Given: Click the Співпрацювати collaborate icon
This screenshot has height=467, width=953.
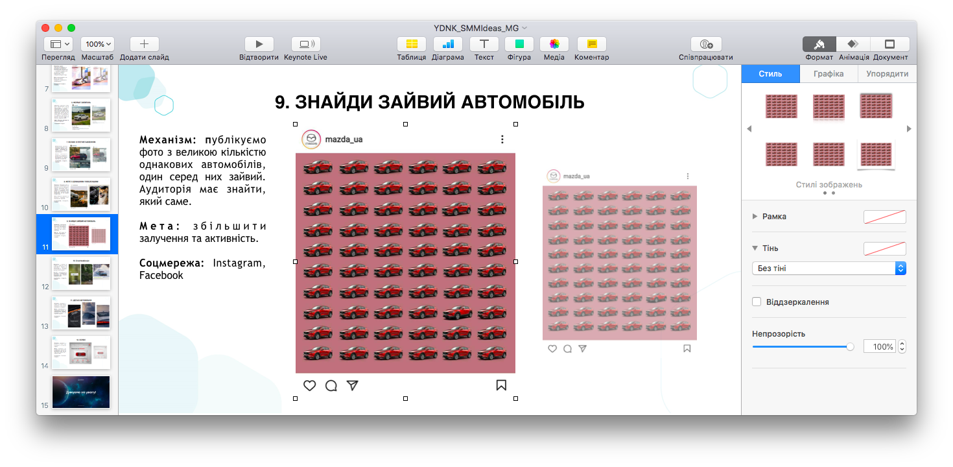Looking at the screenshot, I should [706, 44].
